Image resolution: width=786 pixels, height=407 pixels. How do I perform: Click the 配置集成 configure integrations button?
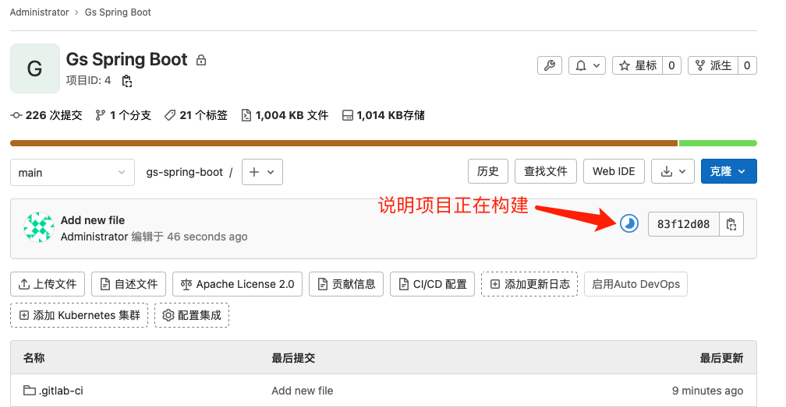click(192, 315)
